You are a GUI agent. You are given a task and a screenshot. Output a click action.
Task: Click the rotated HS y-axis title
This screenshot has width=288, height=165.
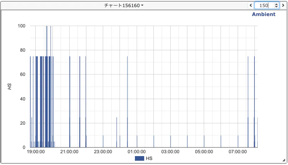(10, 86)
